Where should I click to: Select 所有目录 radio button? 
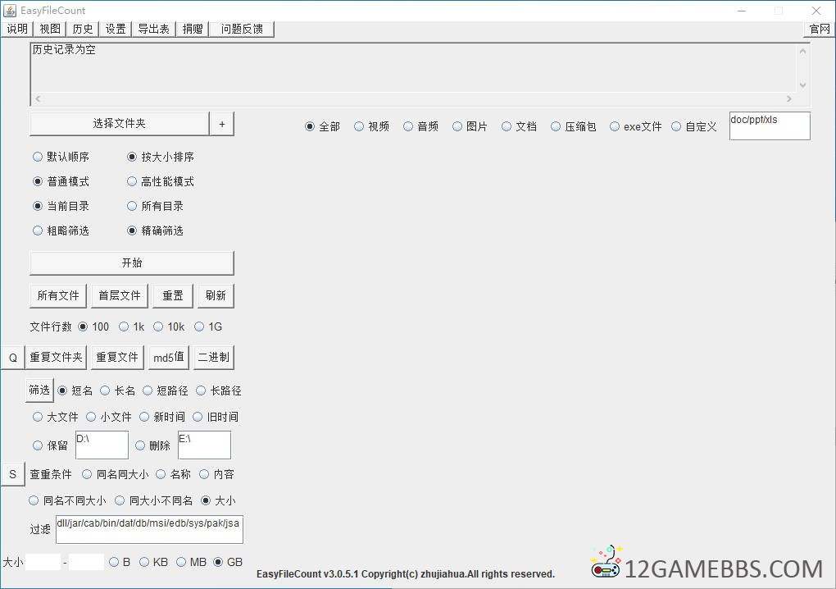[x=155, y=206]
